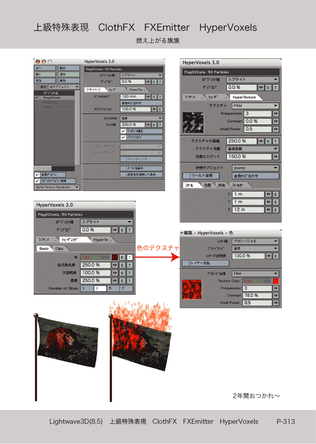Click the E button beside the Z scale 12 m
Screen dimensions: 316x444
(276, 210)
